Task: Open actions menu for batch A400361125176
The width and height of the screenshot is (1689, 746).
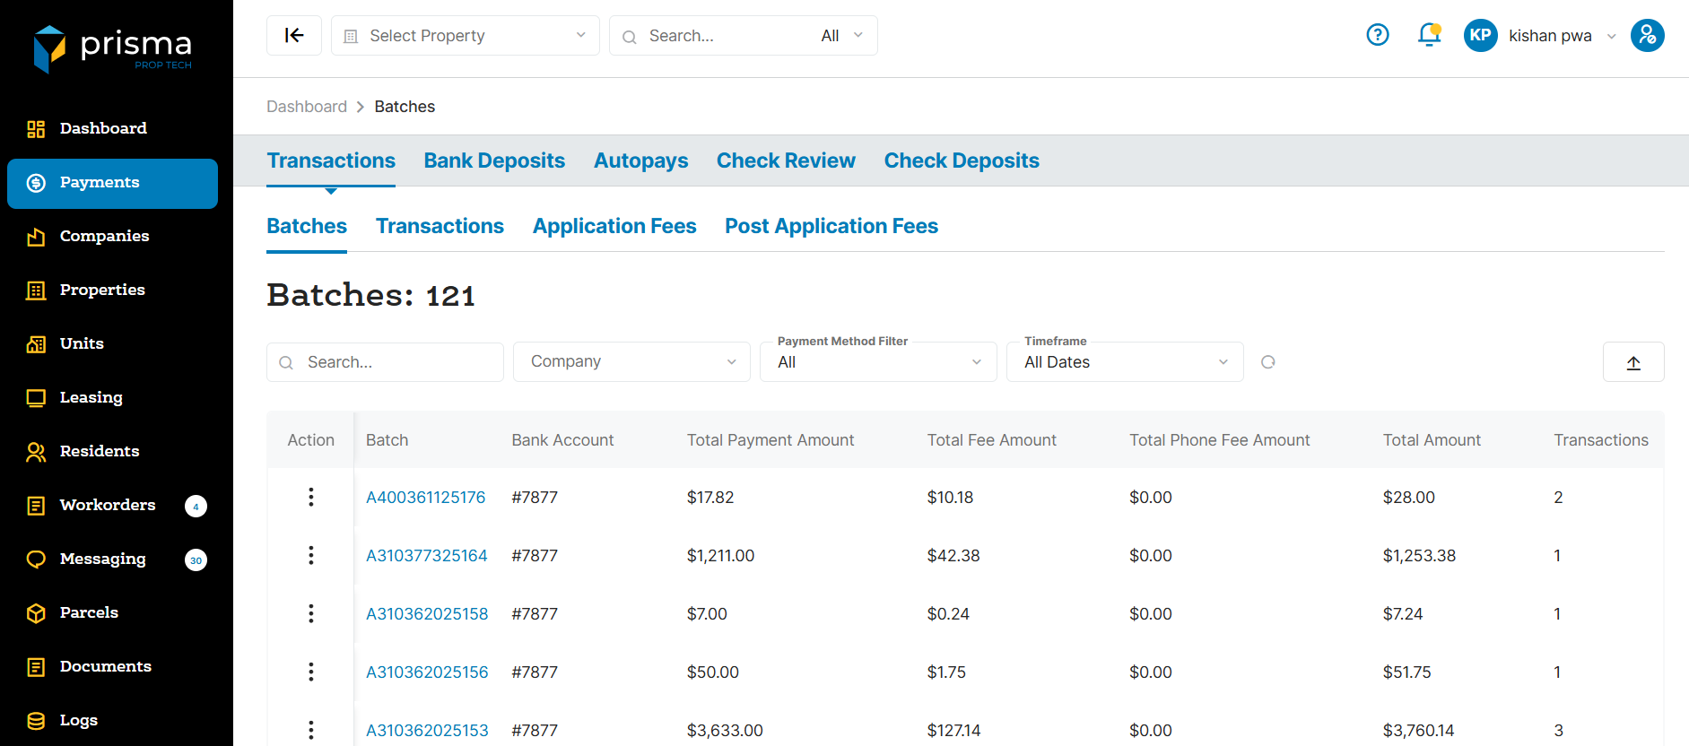Action: pos(311,497)
